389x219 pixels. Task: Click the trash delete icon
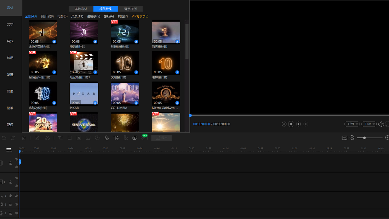[24, 138]
